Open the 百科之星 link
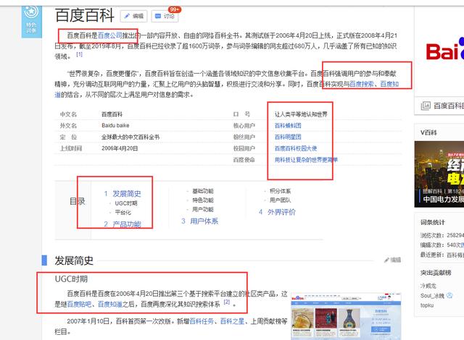The height and width of the screenshot is (340, 464). click(232, 321)
